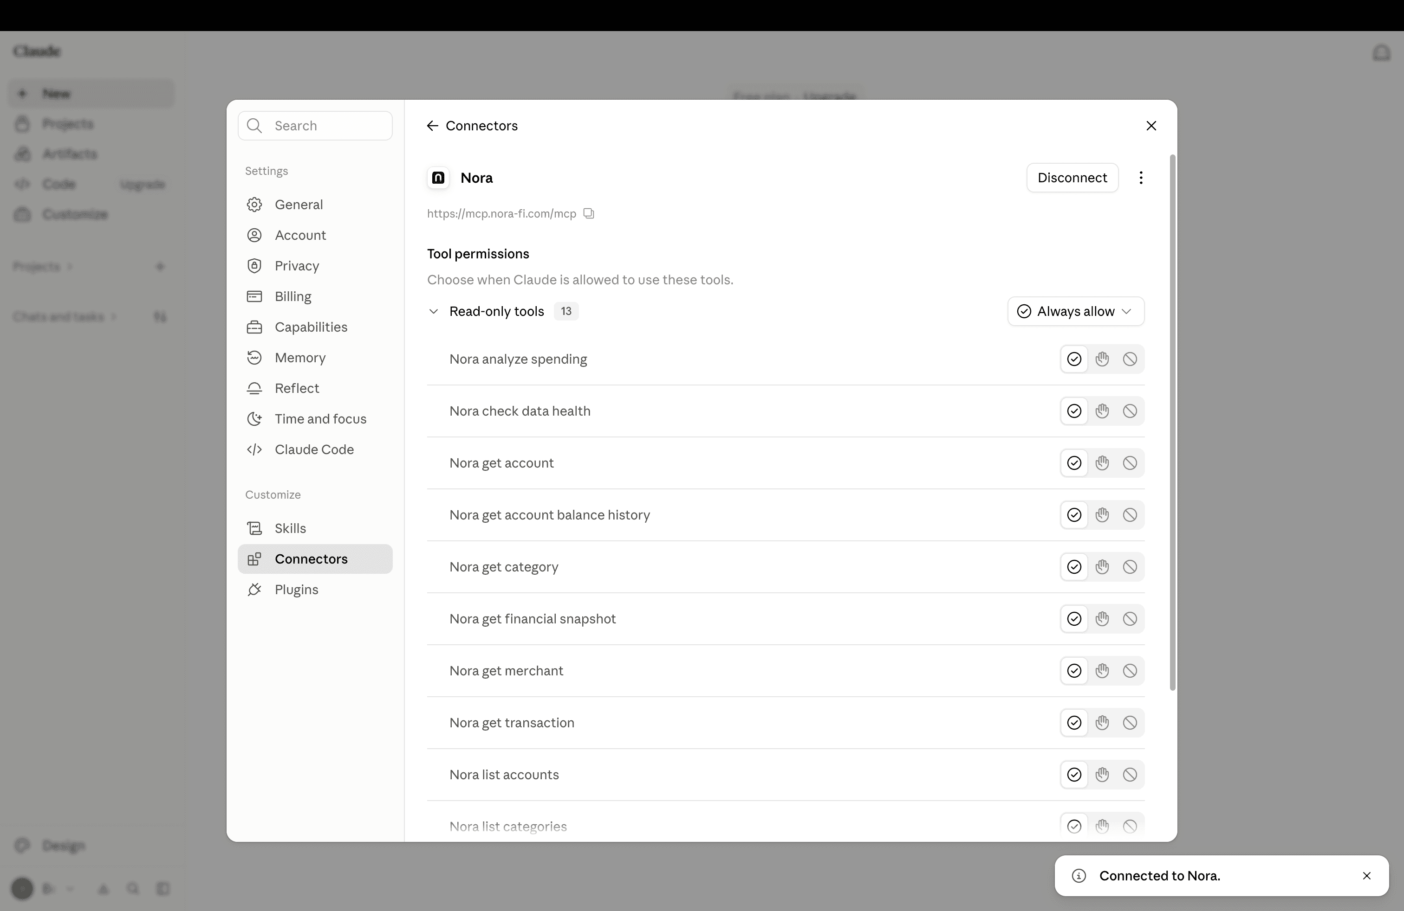Set Nora get merchant to needs approval
This screenshot has height=911, width=1404.
1102,670
